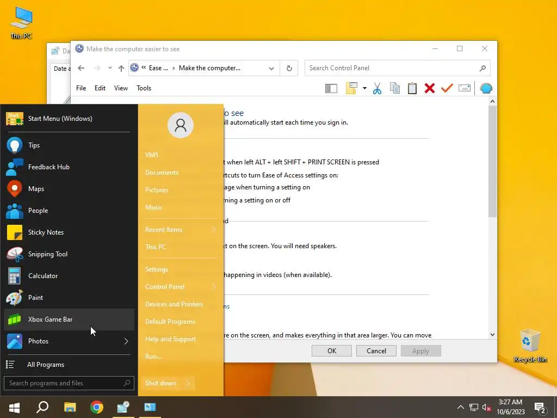Click the VM5 user name
The image size is (557, 418).
click(x=152, y=155)
